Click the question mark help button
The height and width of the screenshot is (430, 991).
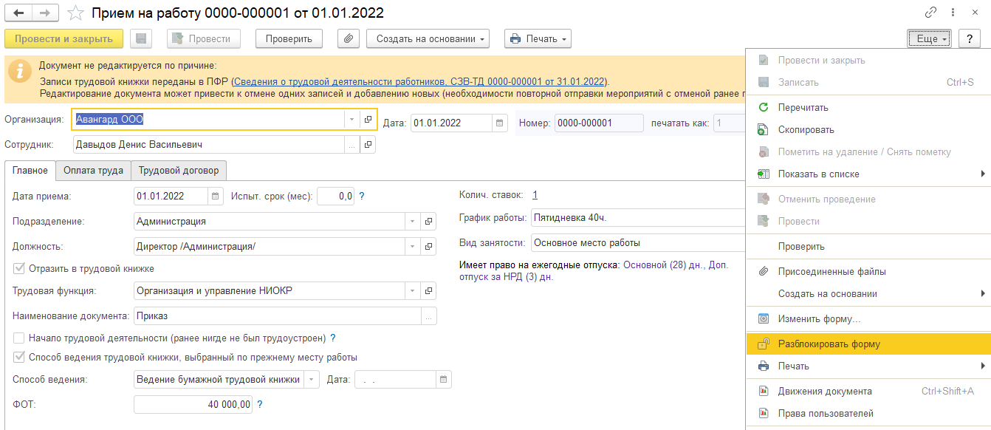pyautogui.click(x=969, y=38)
